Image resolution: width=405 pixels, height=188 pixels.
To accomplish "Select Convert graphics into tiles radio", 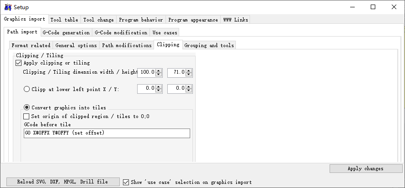I will (x=27, y=107).
